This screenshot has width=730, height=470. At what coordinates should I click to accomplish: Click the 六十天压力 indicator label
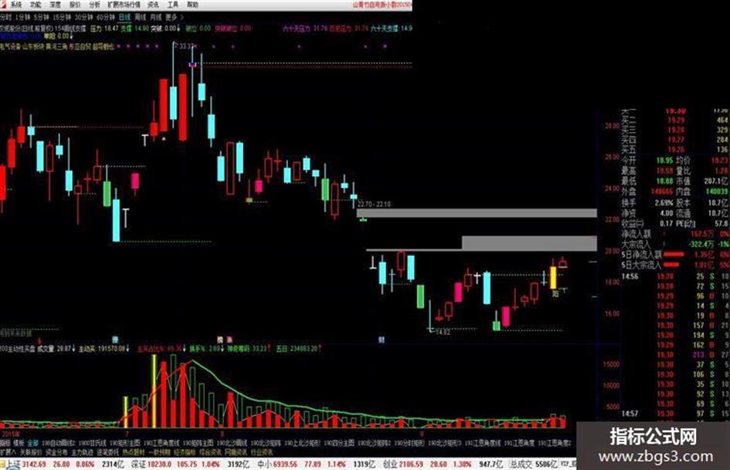coord(296,29)
